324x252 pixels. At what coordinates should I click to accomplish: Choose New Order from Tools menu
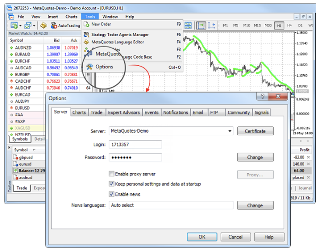(x=132, y=24)
